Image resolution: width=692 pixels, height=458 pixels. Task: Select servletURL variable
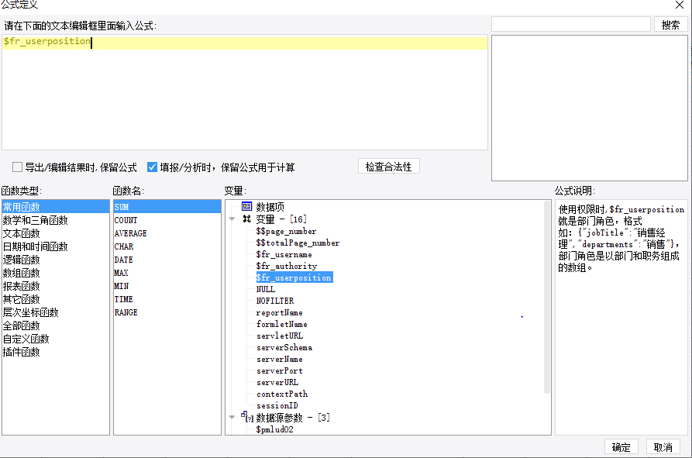point(280,336)
